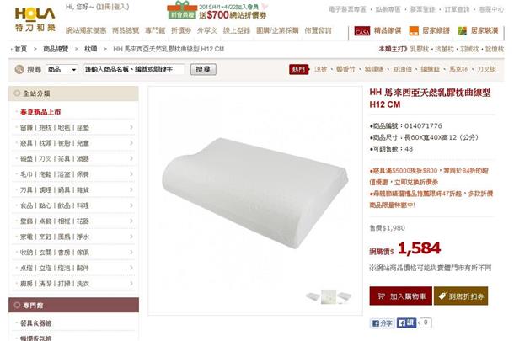The height and width of the screenshot is (341, 514).
Task: Click the 到店折扣券 button
Action: (x=461, y=296)
